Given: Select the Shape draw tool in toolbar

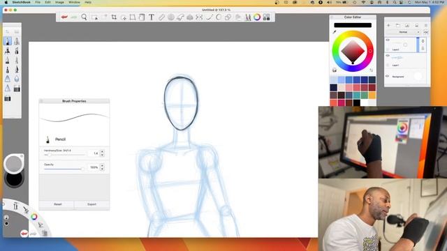Looking at the screenshot, I should [228, 17].
